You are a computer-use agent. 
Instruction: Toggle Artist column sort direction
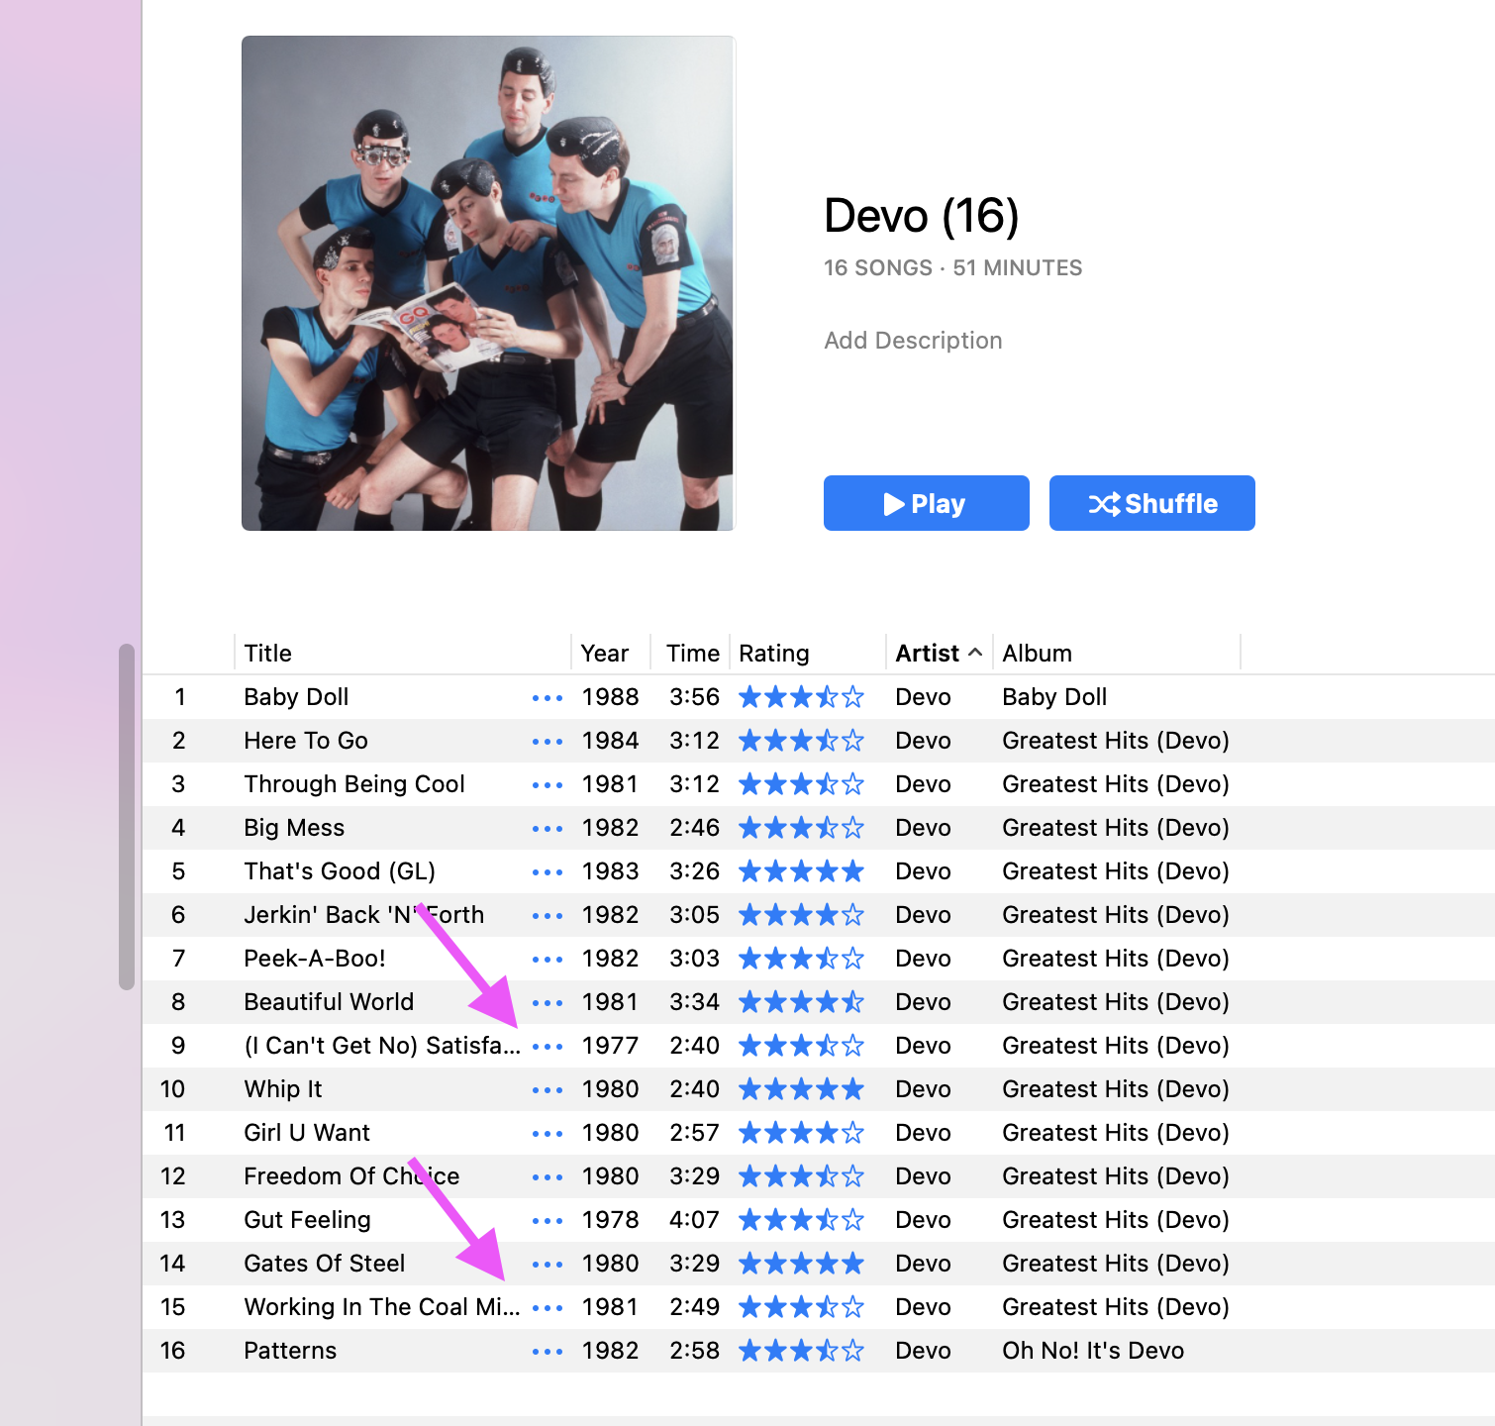coord(940,654)
